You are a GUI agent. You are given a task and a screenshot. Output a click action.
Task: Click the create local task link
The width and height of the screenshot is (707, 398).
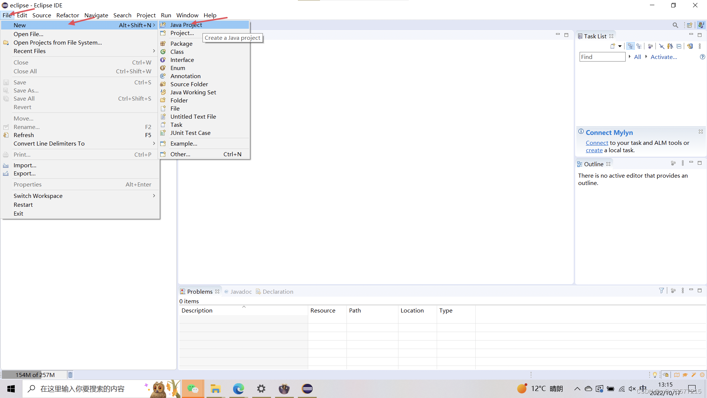pos(594,150)
